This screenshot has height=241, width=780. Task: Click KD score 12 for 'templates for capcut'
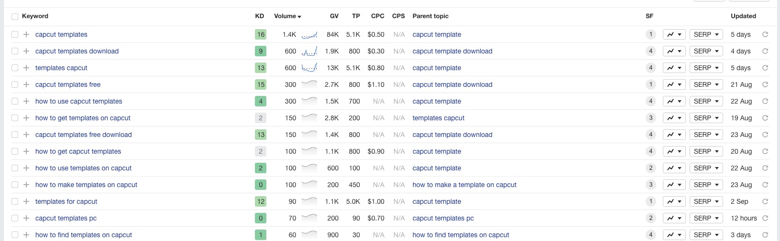tap(261, 201)
